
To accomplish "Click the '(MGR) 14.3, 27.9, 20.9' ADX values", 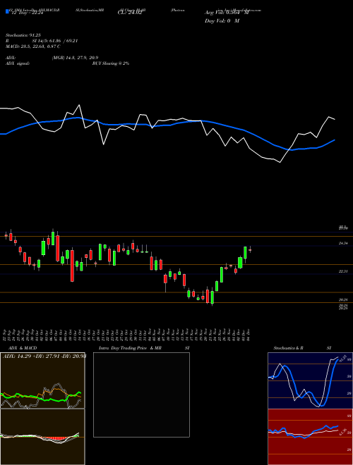I will click(75, 58).
